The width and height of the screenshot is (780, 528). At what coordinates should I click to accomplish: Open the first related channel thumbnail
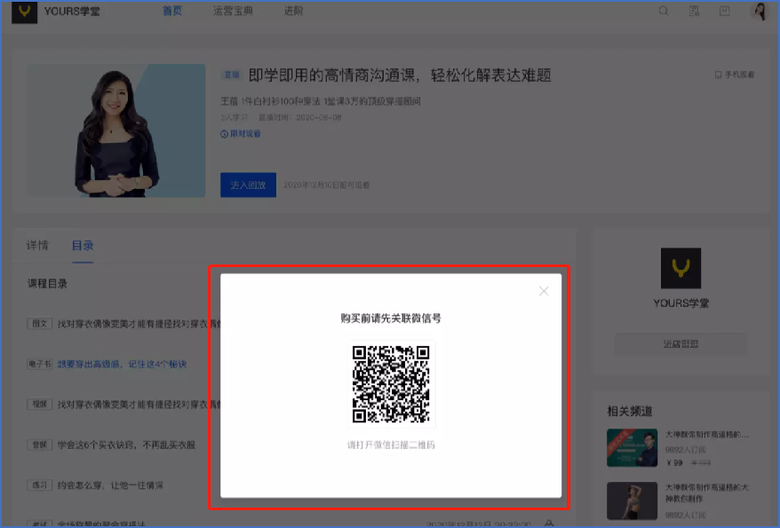click(632, 448)
